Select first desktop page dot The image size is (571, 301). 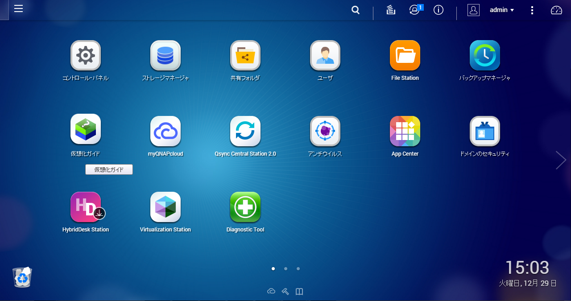pyautogui.click(x=273, y=268)
